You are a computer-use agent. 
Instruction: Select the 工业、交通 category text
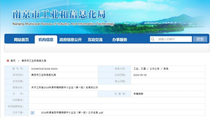click(x=139, y=69)
